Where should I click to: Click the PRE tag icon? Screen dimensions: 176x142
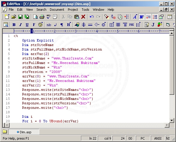click(131, 25)
